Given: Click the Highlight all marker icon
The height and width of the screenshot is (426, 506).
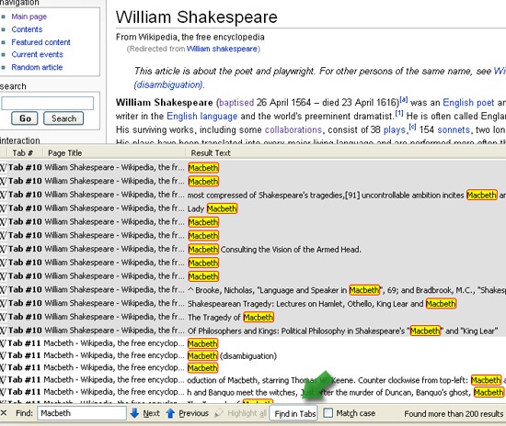Looking at the screenshot, I should pyautogui.click(x=219, y=413).
